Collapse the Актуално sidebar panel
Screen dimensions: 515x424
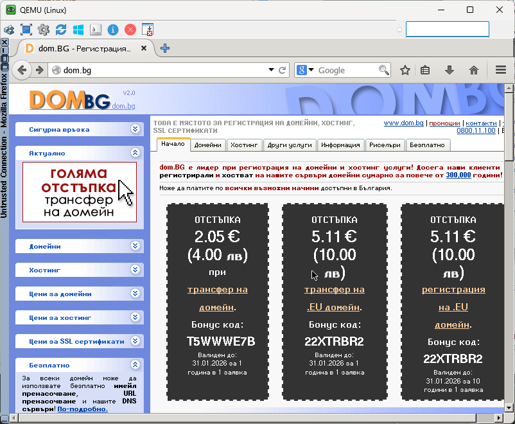coord(135,152)
